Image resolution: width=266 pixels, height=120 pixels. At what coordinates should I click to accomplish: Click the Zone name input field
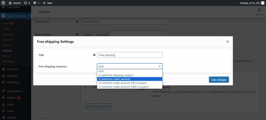tap(124, 22)
